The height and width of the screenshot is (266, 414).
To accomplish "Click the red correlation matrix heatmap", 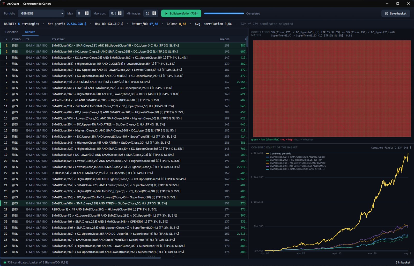I will [332, 88].
